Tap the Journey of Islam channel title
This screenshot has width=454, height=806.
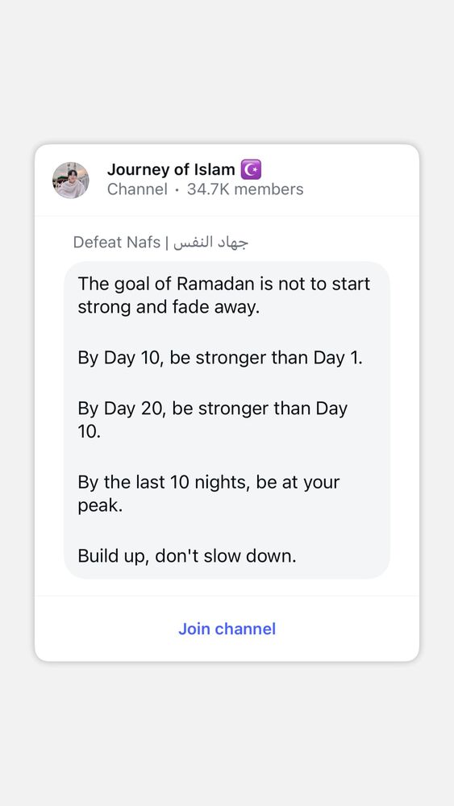[x=171, y=169]
